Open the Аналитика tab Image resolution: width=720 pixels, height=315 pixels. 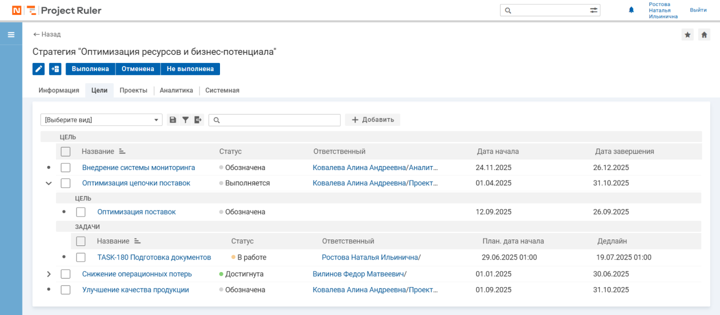point(176,90)
